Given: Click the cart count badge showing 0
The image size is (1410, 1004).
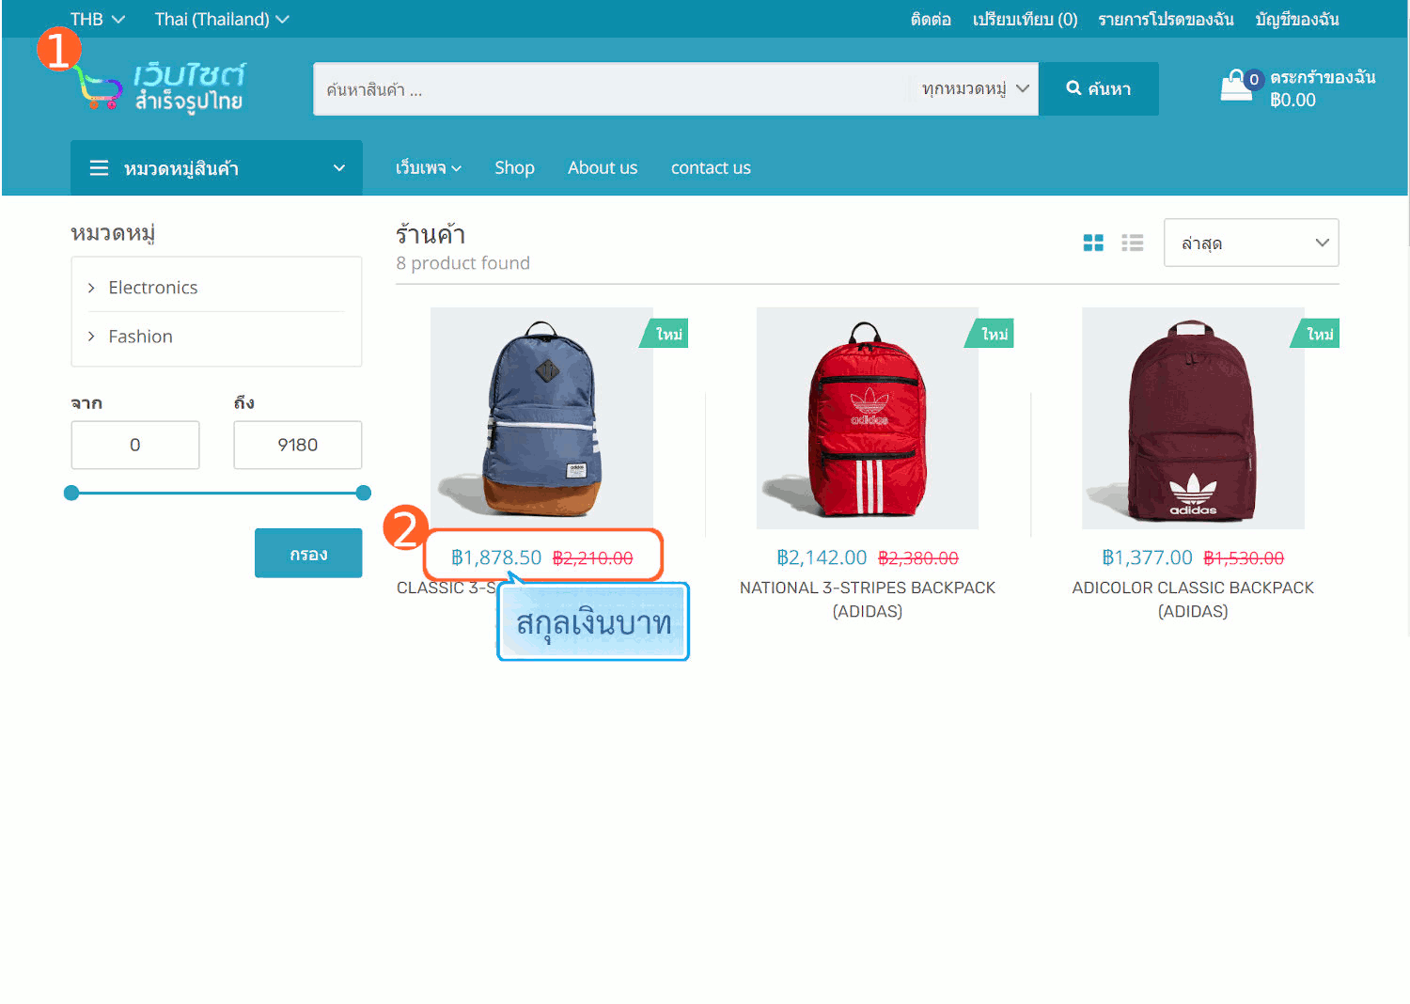Looking at the screenshot, I should [1253, 80].
